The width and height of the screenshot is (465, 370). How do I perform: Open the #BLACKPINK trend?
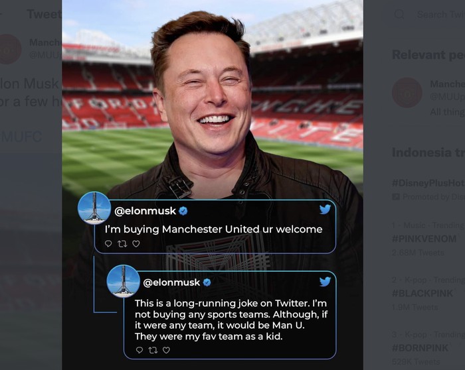point(422,293)
